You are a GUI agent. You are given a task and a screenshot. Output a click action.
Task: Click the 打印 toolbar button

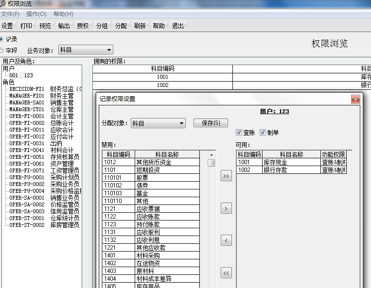(x=26, y=26)
